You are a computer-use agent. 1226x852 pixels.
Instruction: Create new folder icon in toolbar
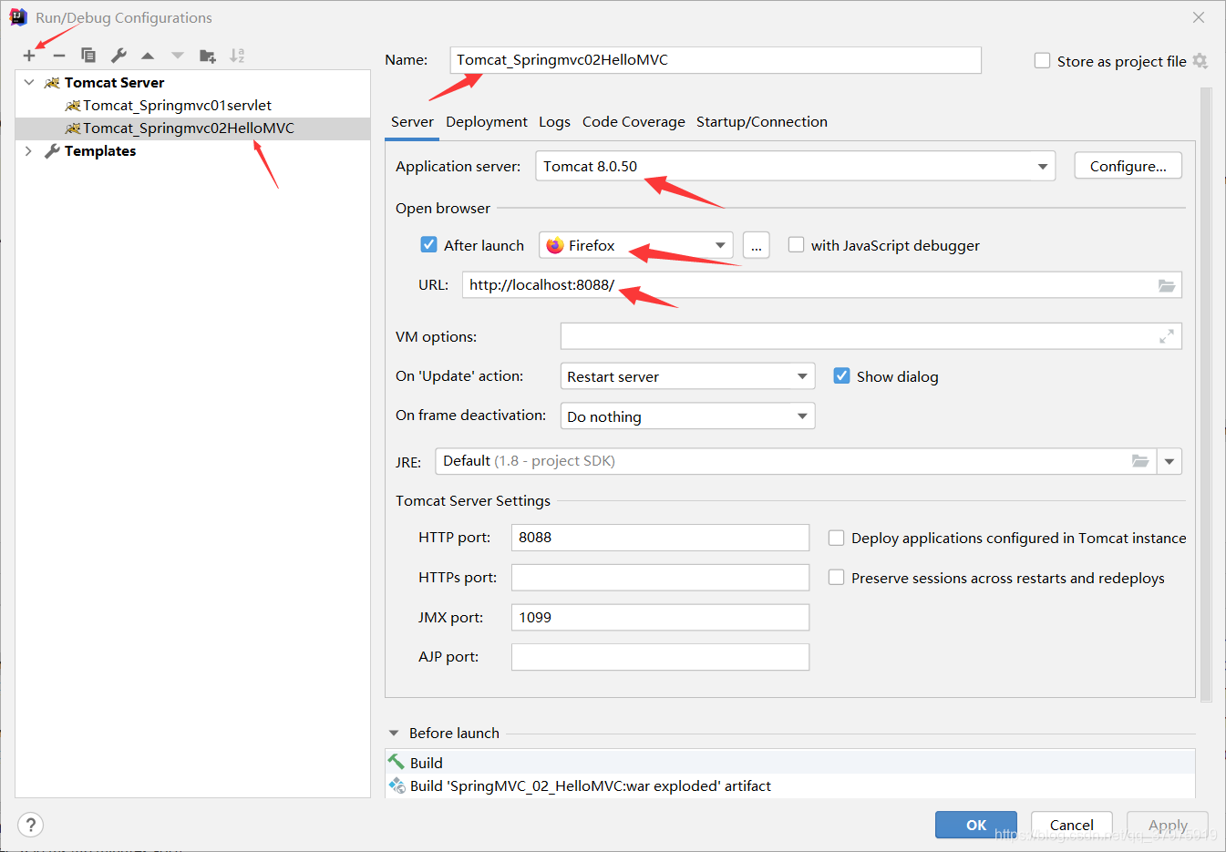pos(208,56)
